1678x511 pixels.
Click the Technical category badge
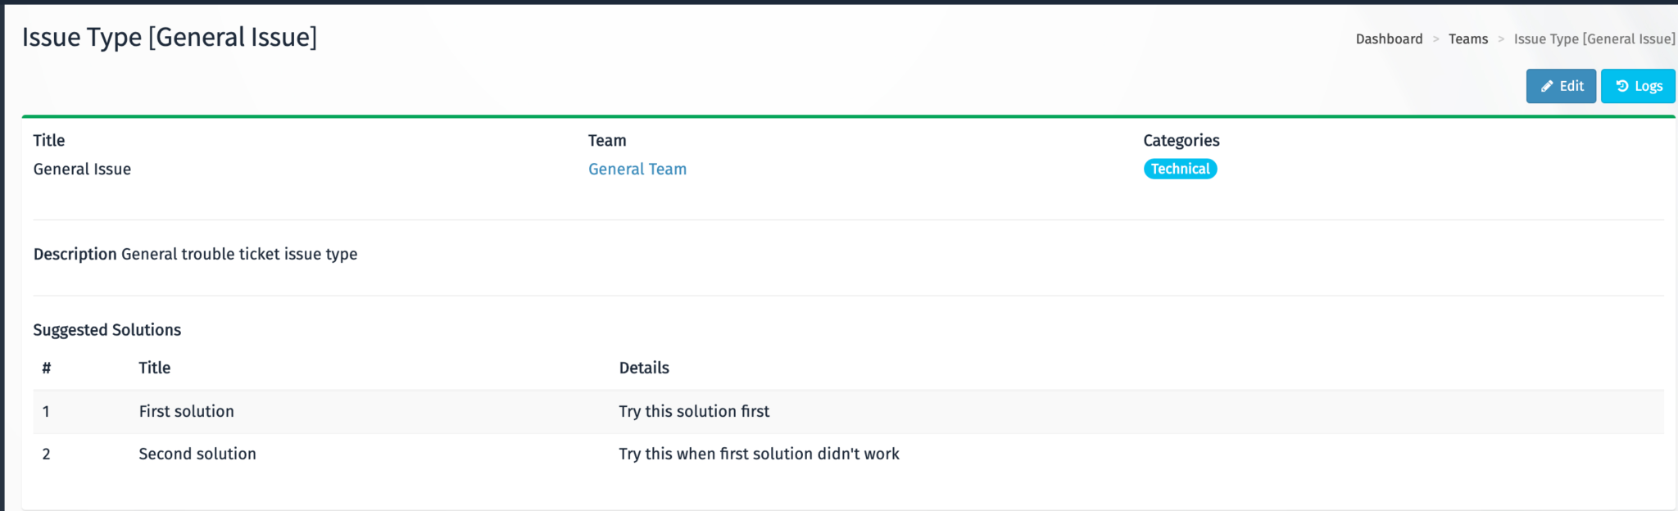click(1180, 170)
